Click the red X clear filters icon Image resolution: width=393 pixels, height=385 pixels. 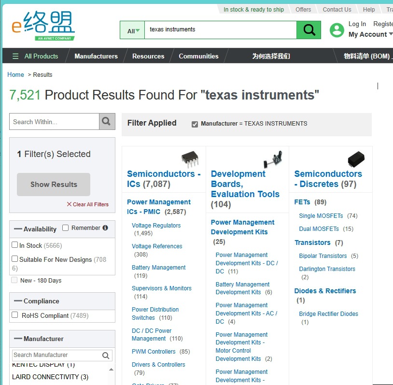(x=69, y=204)
